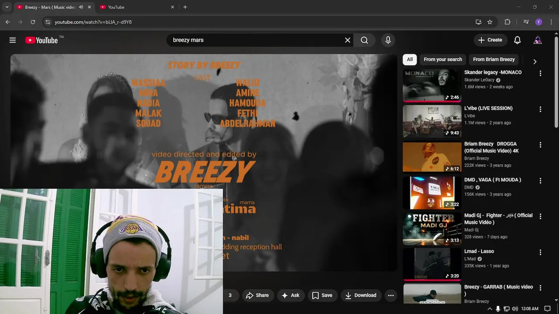Save the video to a playlist

coord(322,295)
